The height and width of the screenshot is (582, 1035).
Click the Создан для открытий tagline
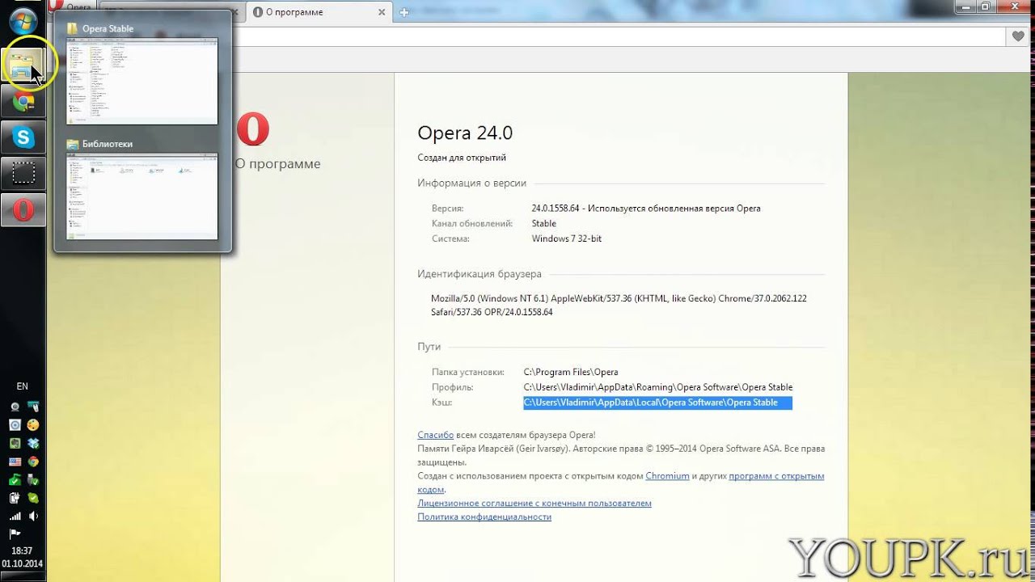pyautogui.click(x=462, y=158)
